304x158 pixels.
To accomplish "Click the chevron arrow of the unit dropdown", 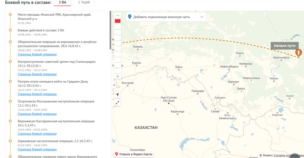I will 202,17.
